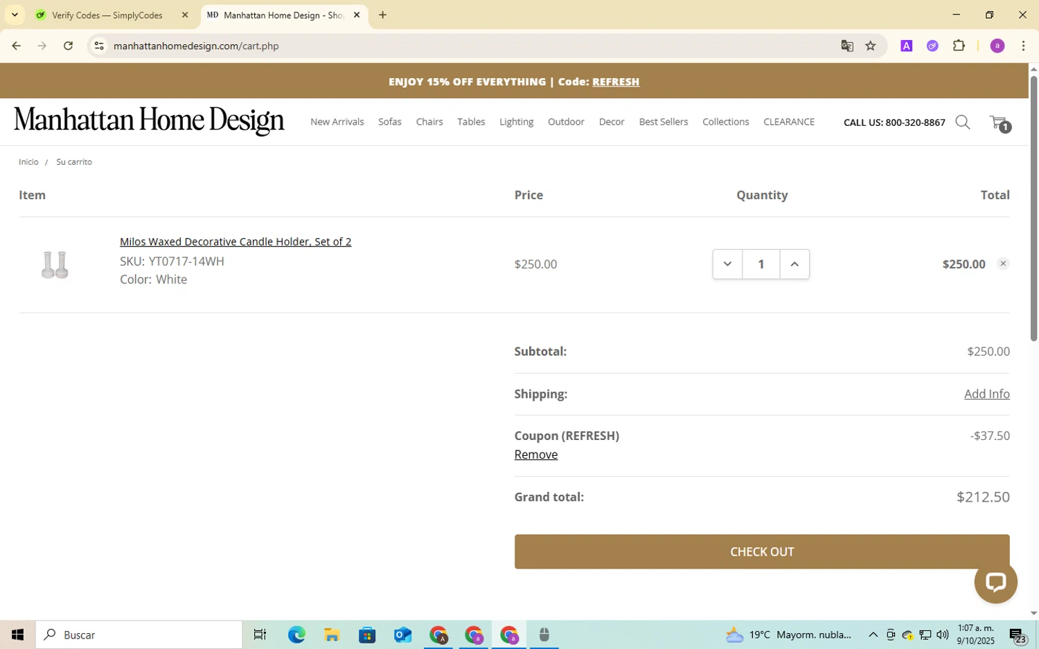Close the Manhattan Home Design tab
The width and height of the screenshot is (1039, 649).
point(357,15)
